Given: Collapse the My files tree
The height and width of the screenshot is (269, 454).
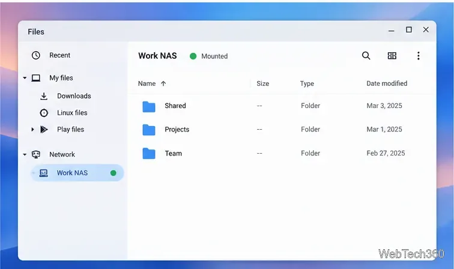Looking at the screenshot, I should (x=25, y=78).
